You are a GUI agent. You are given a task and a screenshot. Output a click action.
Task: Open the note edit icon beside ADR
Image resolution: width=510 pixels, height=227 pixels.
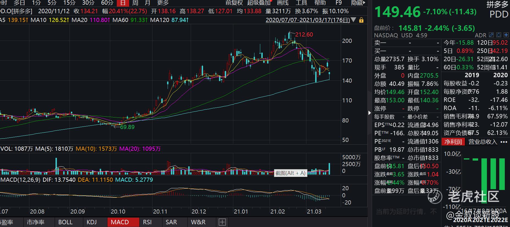tap(491, 35)
